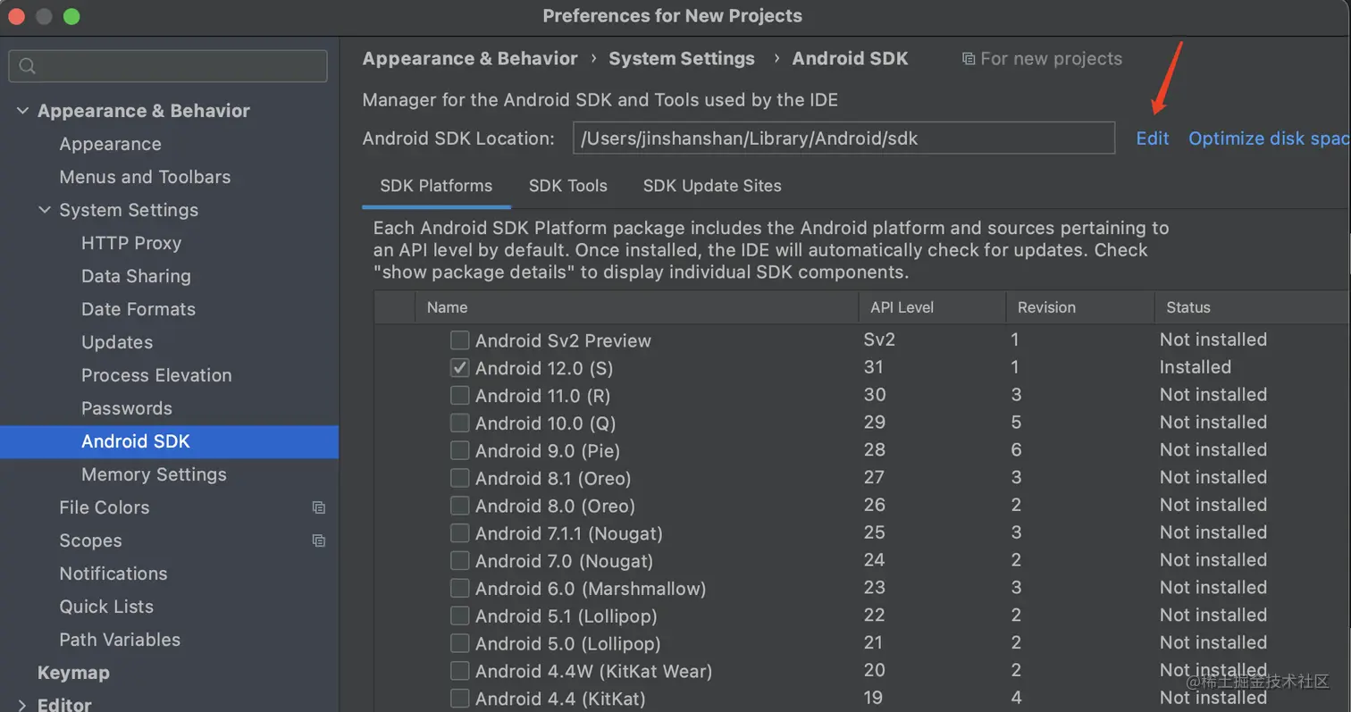
Task: Check the Android 8.0 (Oreo) checkbox
Action: 459,506
